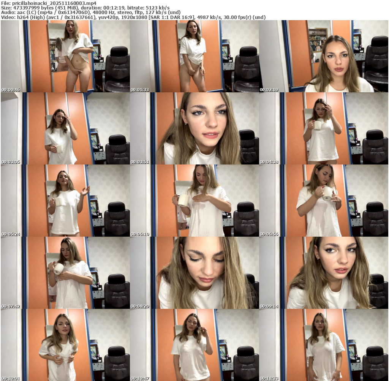Open the thumbnail at 00:04:38
Screen dimensions: 389x381
coord(324,128)
